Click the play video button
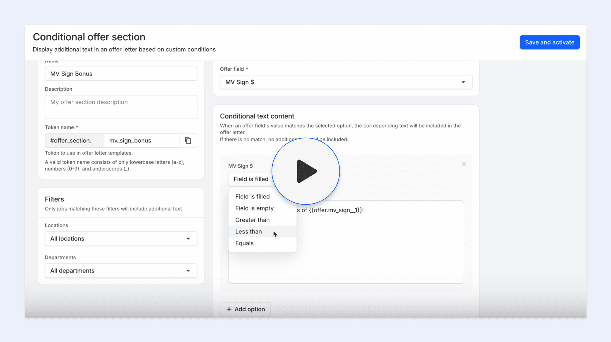 [306, 171]
